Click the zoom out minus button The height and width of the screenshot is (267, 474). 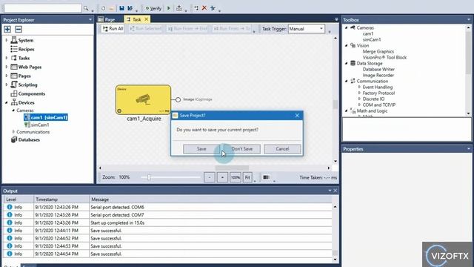pos(210,177)
